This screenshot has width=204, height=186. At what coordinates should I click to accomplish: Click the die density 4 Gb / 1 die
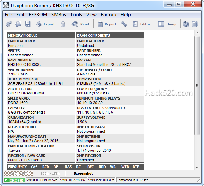[x=86, y=74]
